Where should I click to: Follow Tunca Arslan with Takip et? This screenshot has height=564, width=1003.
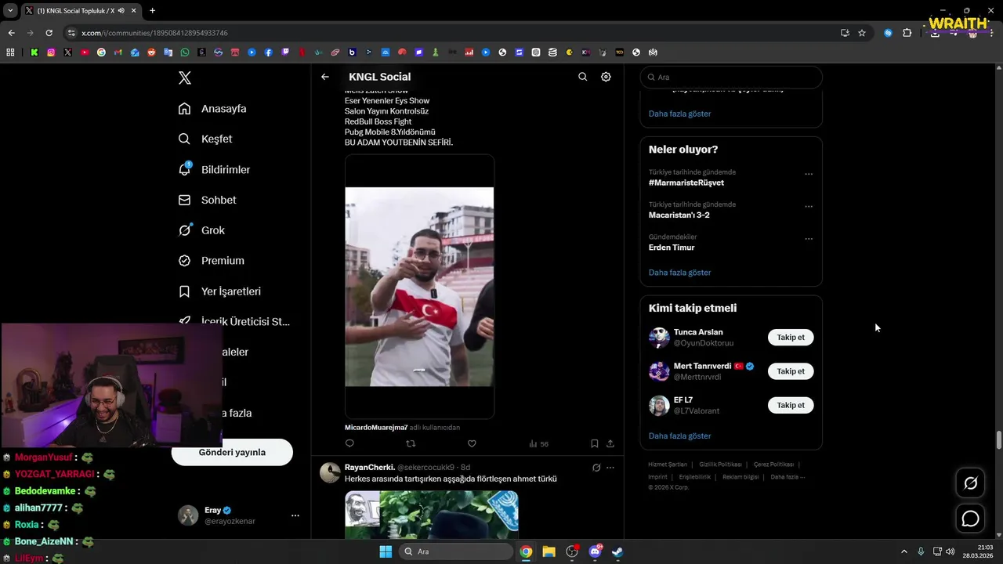click(791, 338)
